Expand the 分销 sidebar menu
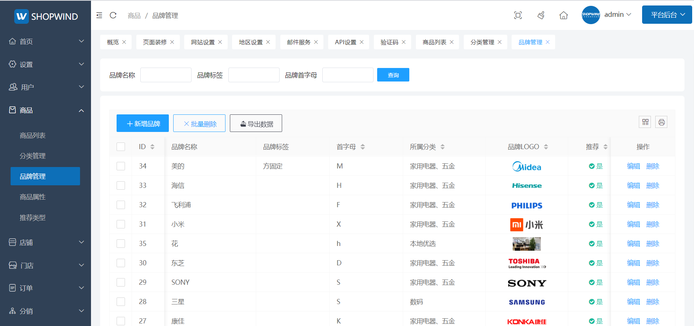694x326 pixels. click(45, 311)
